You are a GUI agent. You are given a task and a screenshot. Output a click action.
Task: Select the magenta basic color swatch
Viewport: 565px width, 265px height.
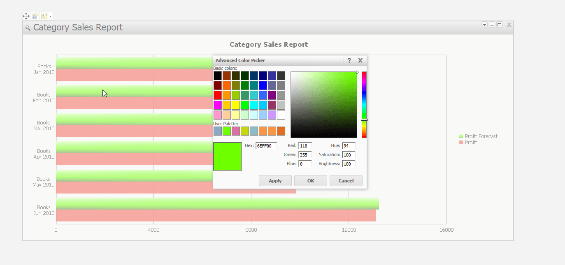coord(218,105)
